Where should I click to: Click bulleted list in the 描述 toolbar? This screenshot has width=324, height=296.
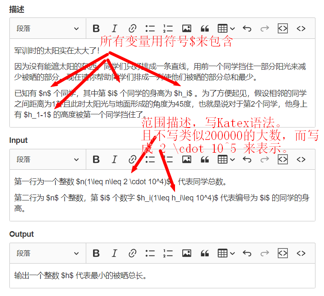tap(150, 29)
